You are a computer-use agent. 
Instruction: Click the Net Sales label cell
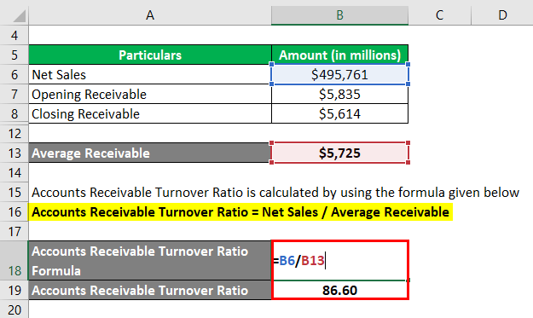pyautogui.click(x=150, y=74)
